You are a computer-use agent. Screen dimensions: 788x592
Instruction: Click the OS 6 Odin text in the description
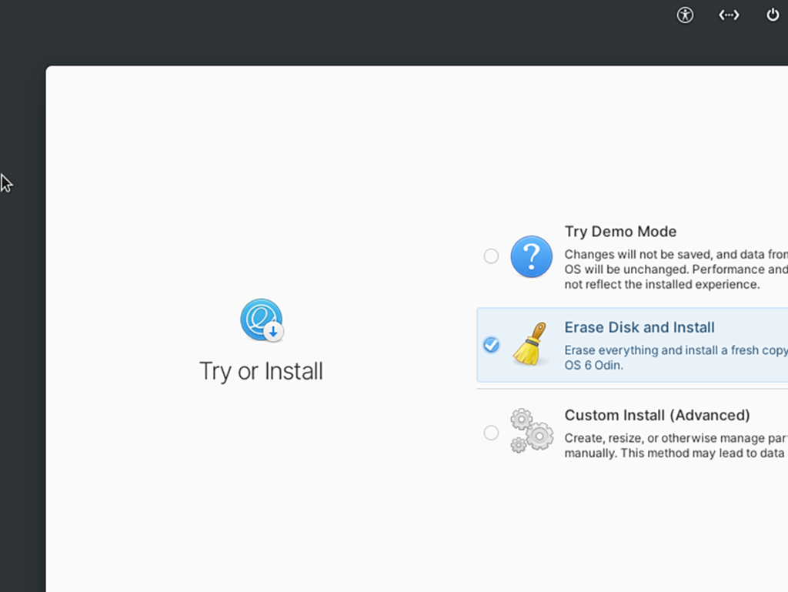click(x=589, y=365)
